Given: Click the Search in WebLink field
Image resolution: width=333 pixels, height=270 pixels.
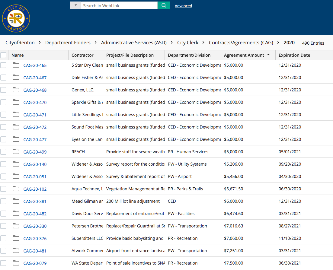Looking at the screenshot, I should (119, 5).
